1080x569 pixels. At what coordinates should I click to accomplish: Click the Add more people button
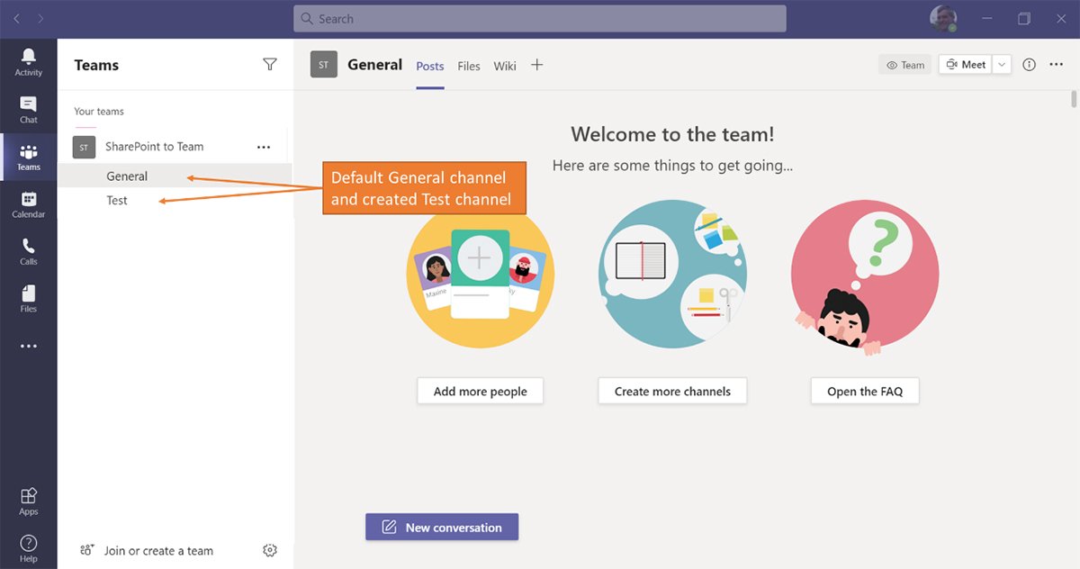(x=481, y=391)
